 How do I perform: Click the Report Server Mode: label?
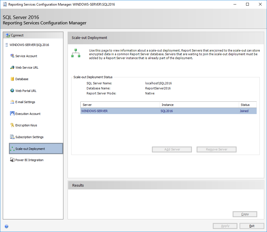click(x=101, y=93)
